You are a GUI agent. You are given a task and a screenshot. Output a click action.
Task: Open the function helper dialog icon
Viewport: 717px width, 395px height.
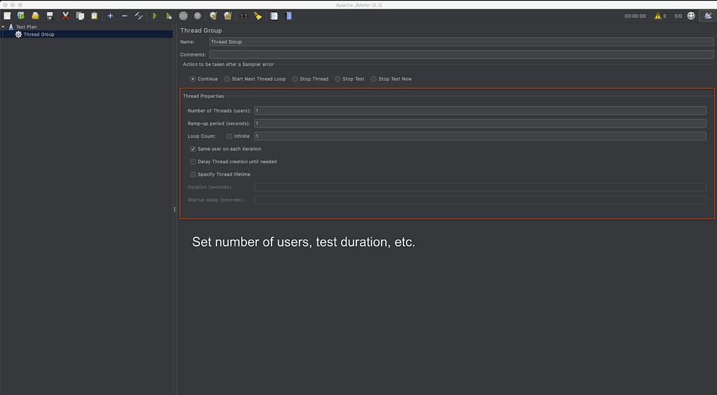click(x=274, y=16)
